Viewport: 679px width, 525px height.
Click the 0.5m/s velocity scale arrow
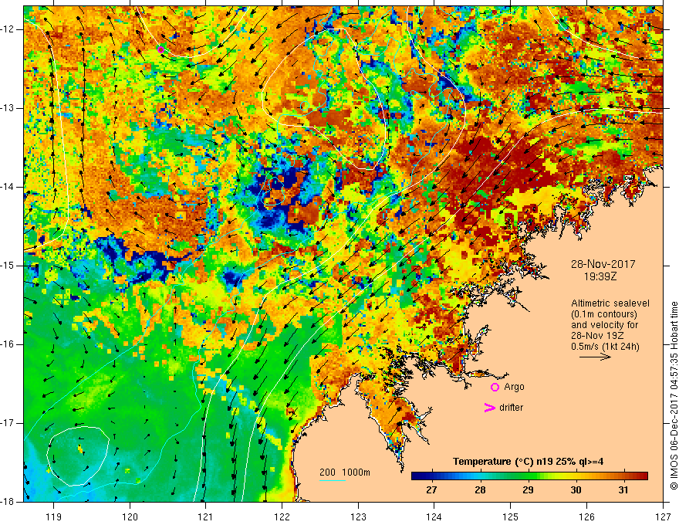[595, 357]
